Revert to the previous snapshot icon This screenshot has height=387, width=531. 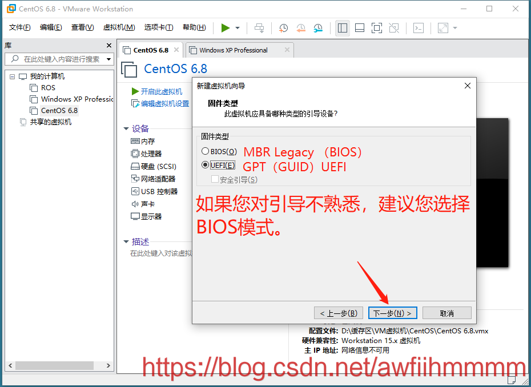coord(301,28)
